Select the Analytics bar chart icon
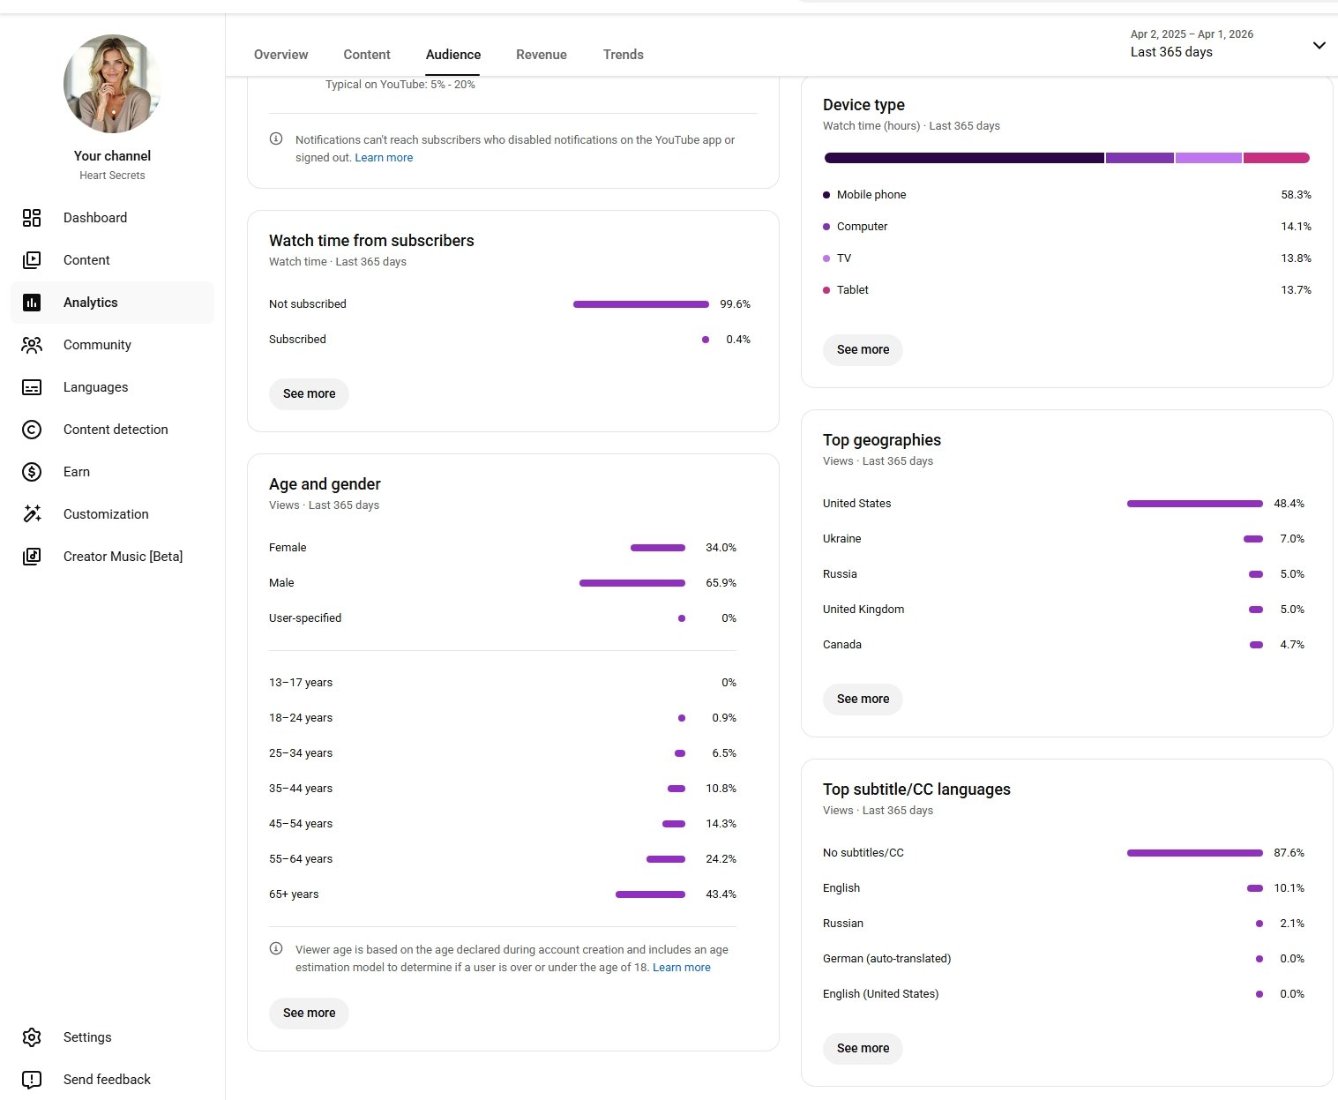Image resolution: width=1338 pixels, height=1100 pixels. (32, 303)
